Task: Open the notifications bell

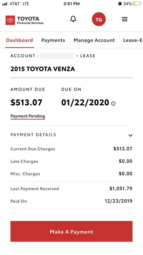Action: (73, 19)
